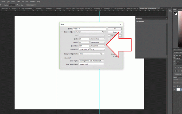Image resolution: width=182 pixels, height=114 pixels.
Task: Toggle layer visibility eye icon
Action: 174,89
